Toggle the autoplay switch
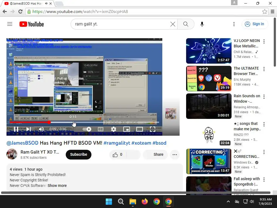Viewport: 277px width, 208px height. click(87, 129)
